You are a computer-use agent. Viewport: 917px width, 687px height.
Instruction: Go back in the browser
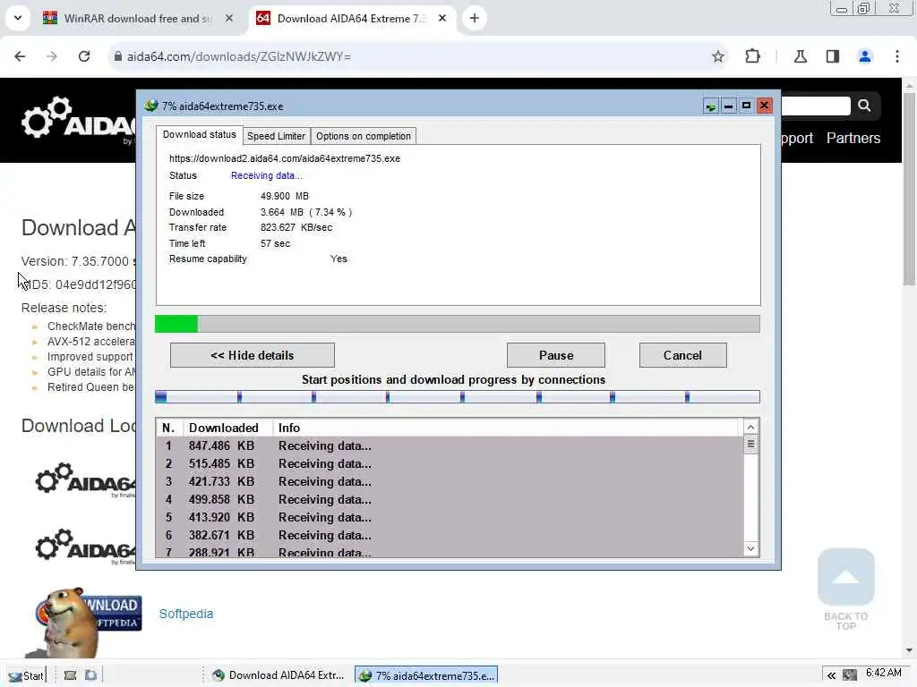click(20, 56)
